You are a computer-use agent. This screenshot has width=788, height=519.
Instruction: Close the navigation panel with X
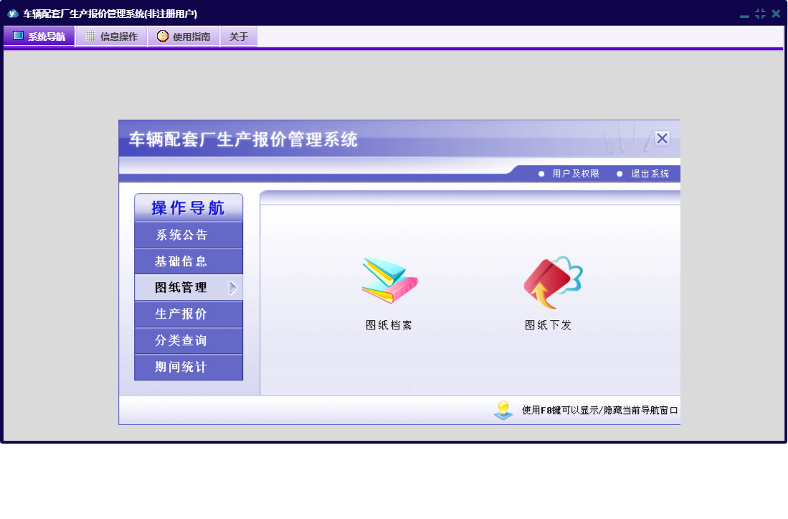click(662, 138)
